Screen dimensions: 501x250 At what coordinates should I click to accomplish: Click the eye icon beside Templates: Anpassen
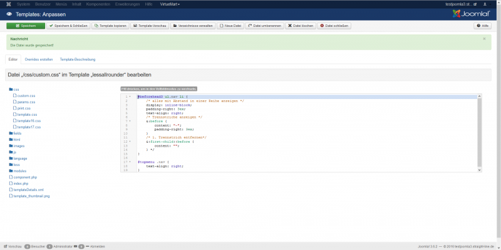[9, 14]
